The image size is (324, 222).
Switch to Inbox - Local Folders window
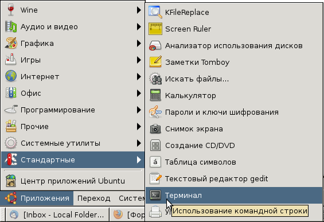tap(57, 215)
